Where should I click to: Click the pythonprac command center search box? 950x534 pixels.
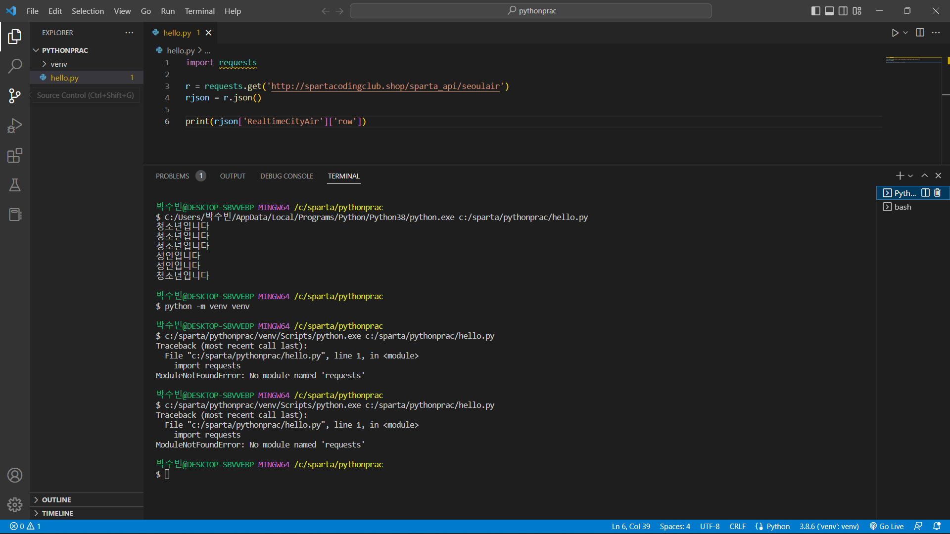tap(530, 11)
